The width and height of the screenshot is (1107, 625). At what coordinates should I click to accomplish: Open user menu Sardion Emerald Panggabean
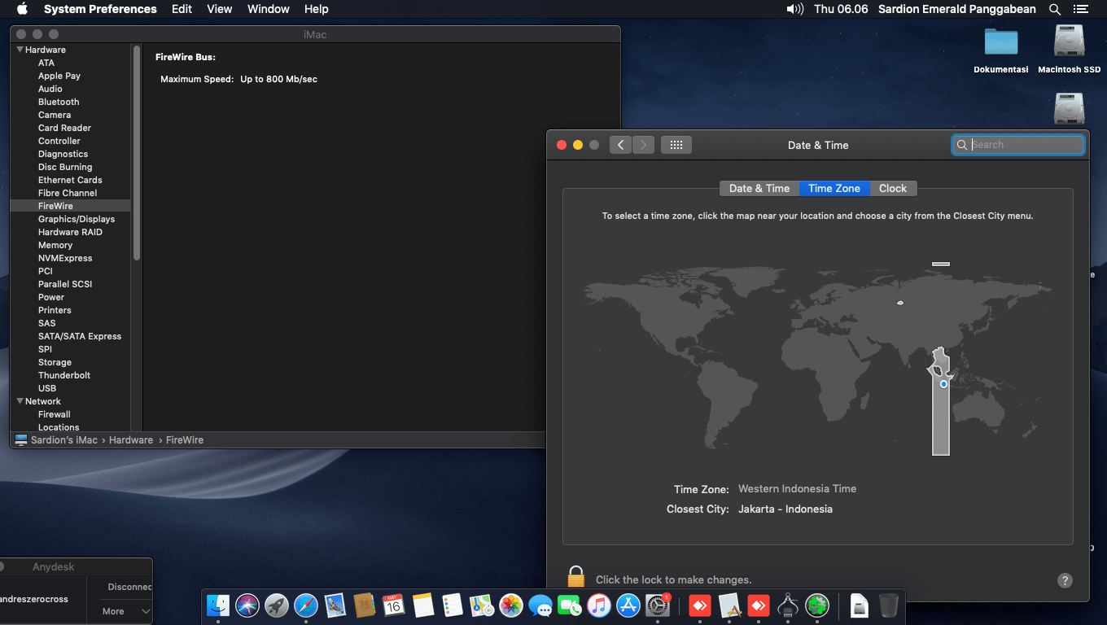(957, 9)
